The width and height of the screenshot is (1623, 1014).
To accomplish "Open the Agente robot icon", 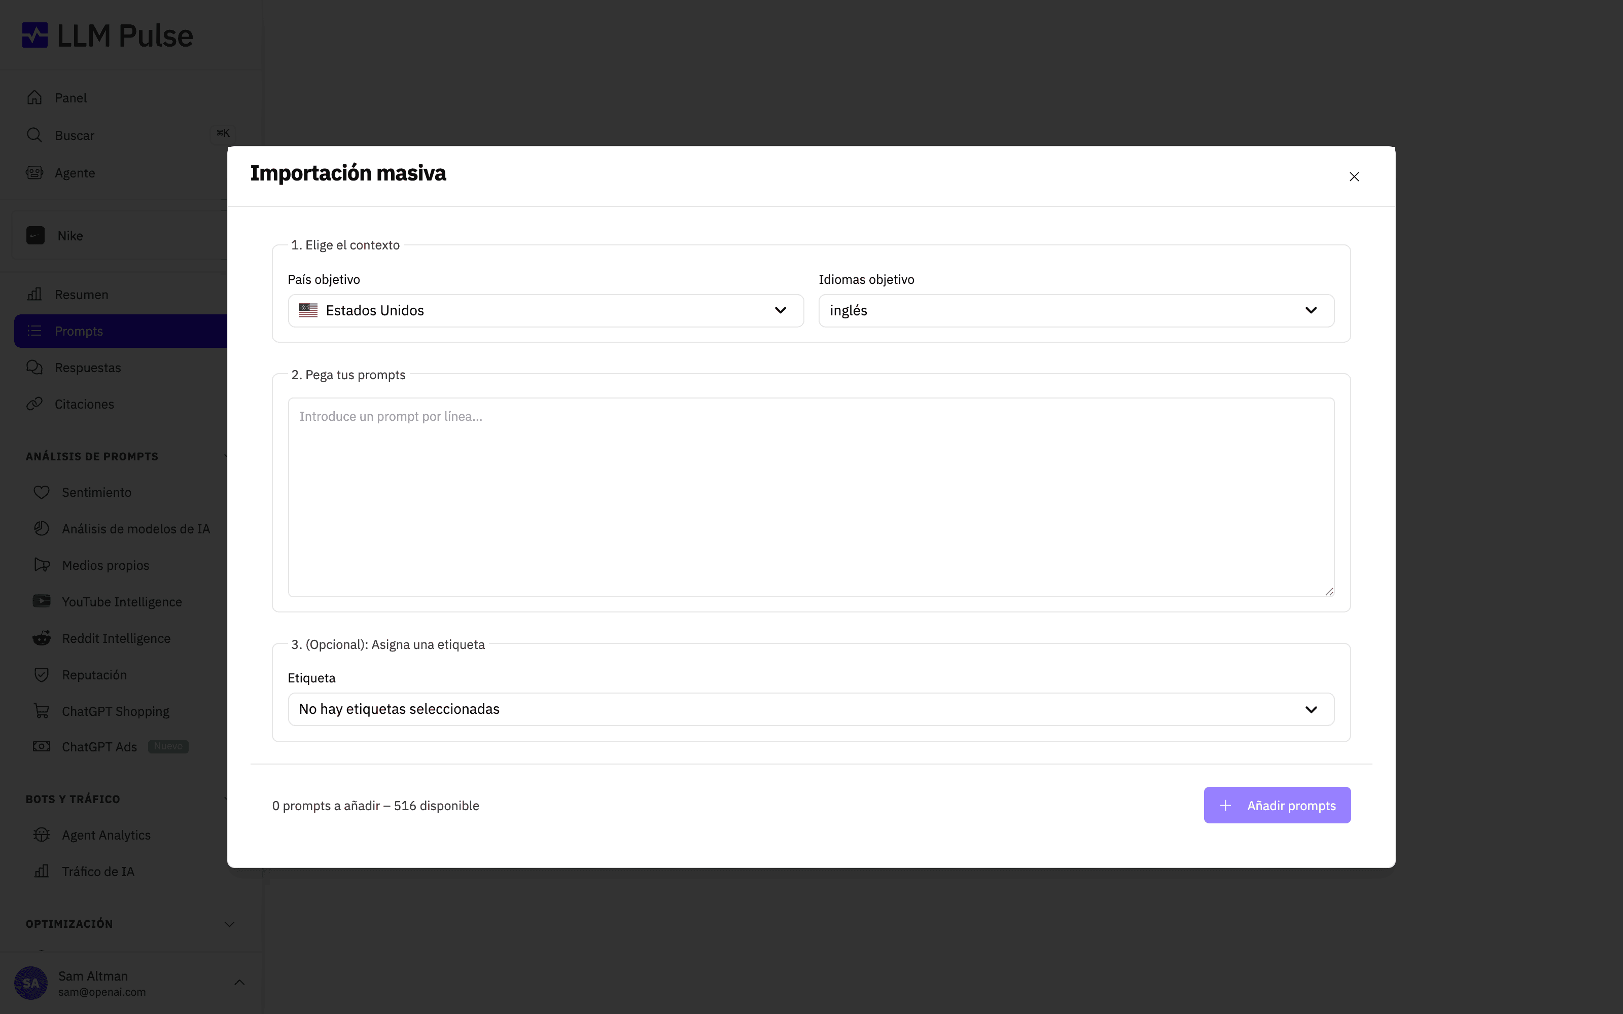I will click(x=34, y=173).
